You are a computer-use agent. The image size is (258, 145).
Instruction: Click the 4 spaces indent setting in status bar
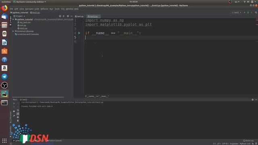coord(234,144)
